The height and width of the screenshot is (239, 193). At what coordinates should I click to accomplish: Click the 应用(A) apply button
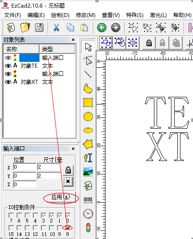(x=61, y=197)
